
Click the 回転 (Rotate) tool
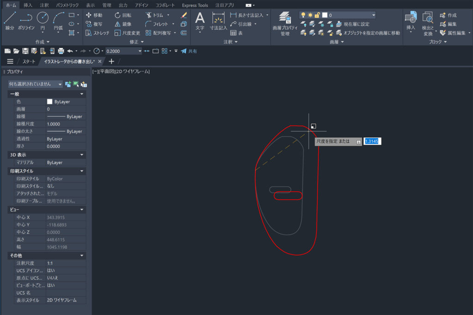pyautogui.click(x=123, y=15)
